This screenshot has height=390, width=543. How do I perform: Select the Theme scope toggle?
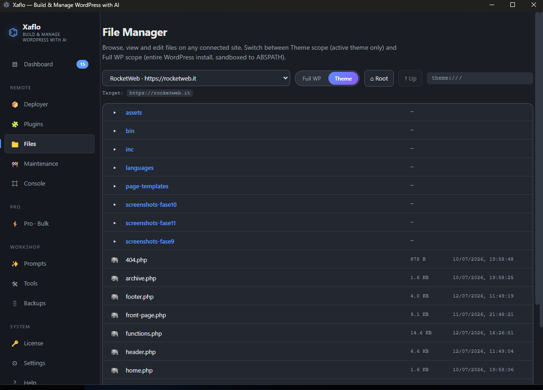(x=343, y=79)
